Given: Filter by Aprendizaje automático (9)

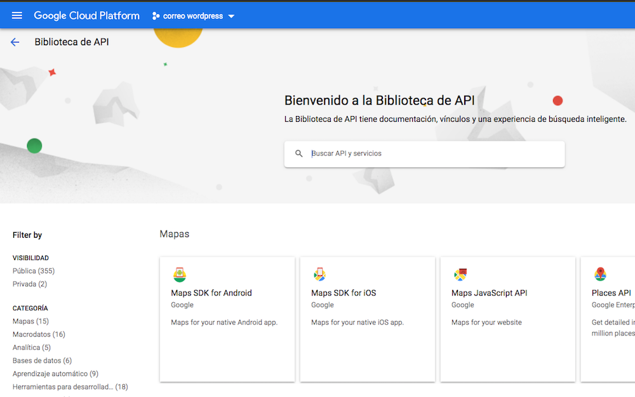Looking at the screenshot, I should (55, 374).
